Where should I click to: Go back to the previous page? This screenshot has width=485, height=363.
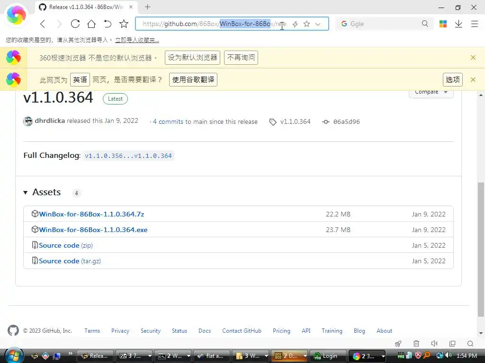43,24
